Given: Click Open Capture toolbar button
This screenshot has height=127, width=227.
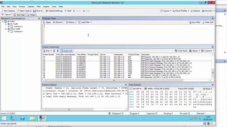Looking at the screenshot, I should tap(24, 11).
